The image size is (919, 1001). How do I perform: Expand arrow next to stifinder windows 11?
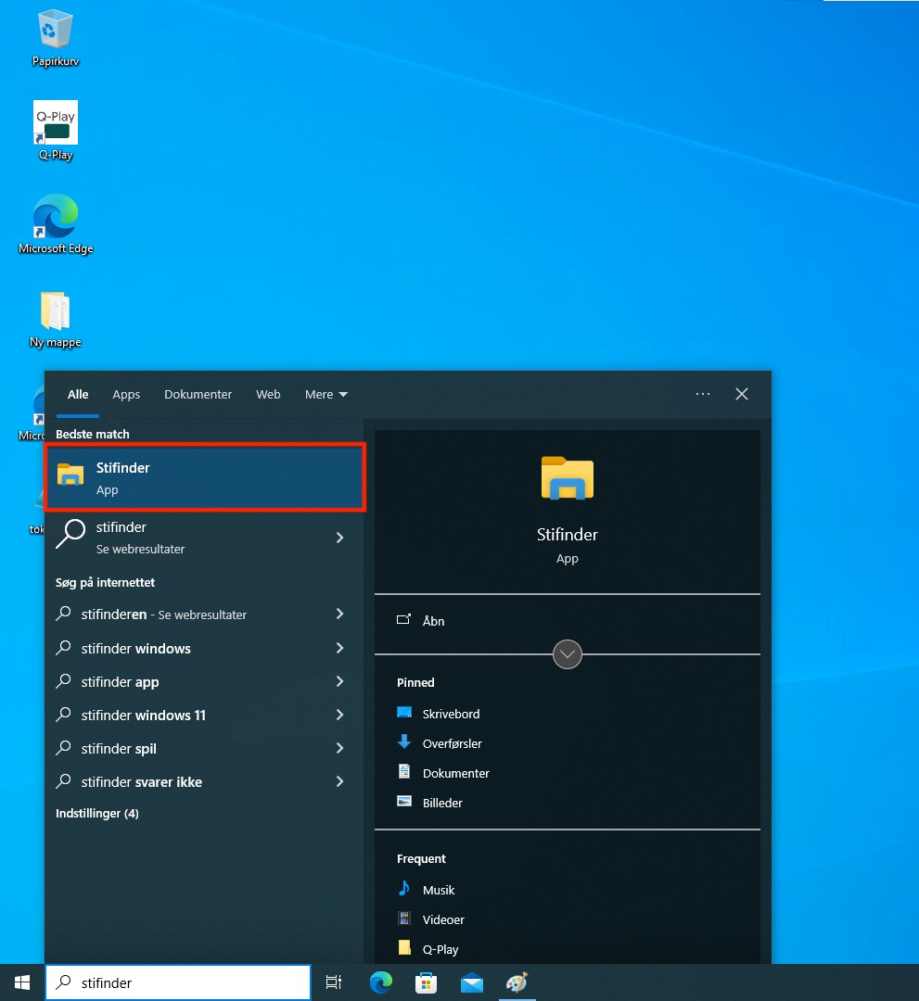coord(339,715)
